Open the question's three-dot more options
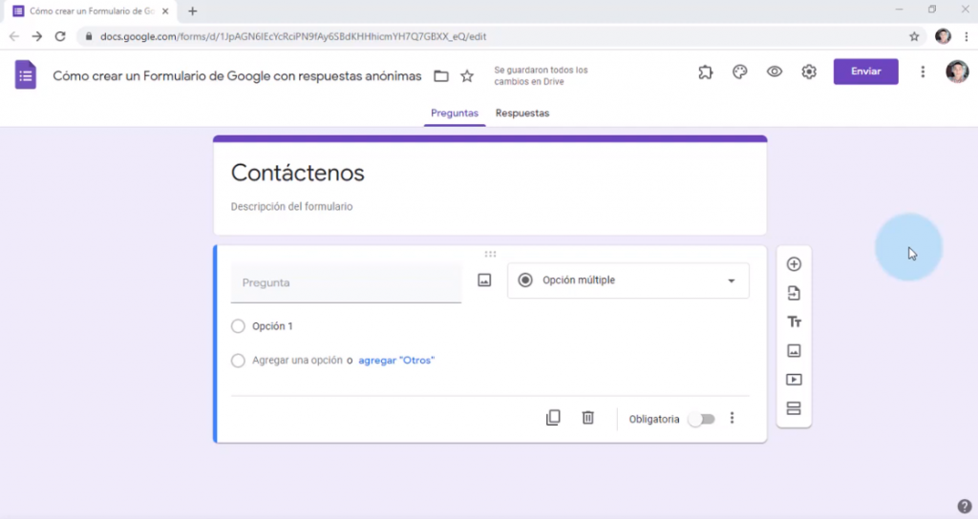This screenshot has width=978, height=519. coord(733,419)
